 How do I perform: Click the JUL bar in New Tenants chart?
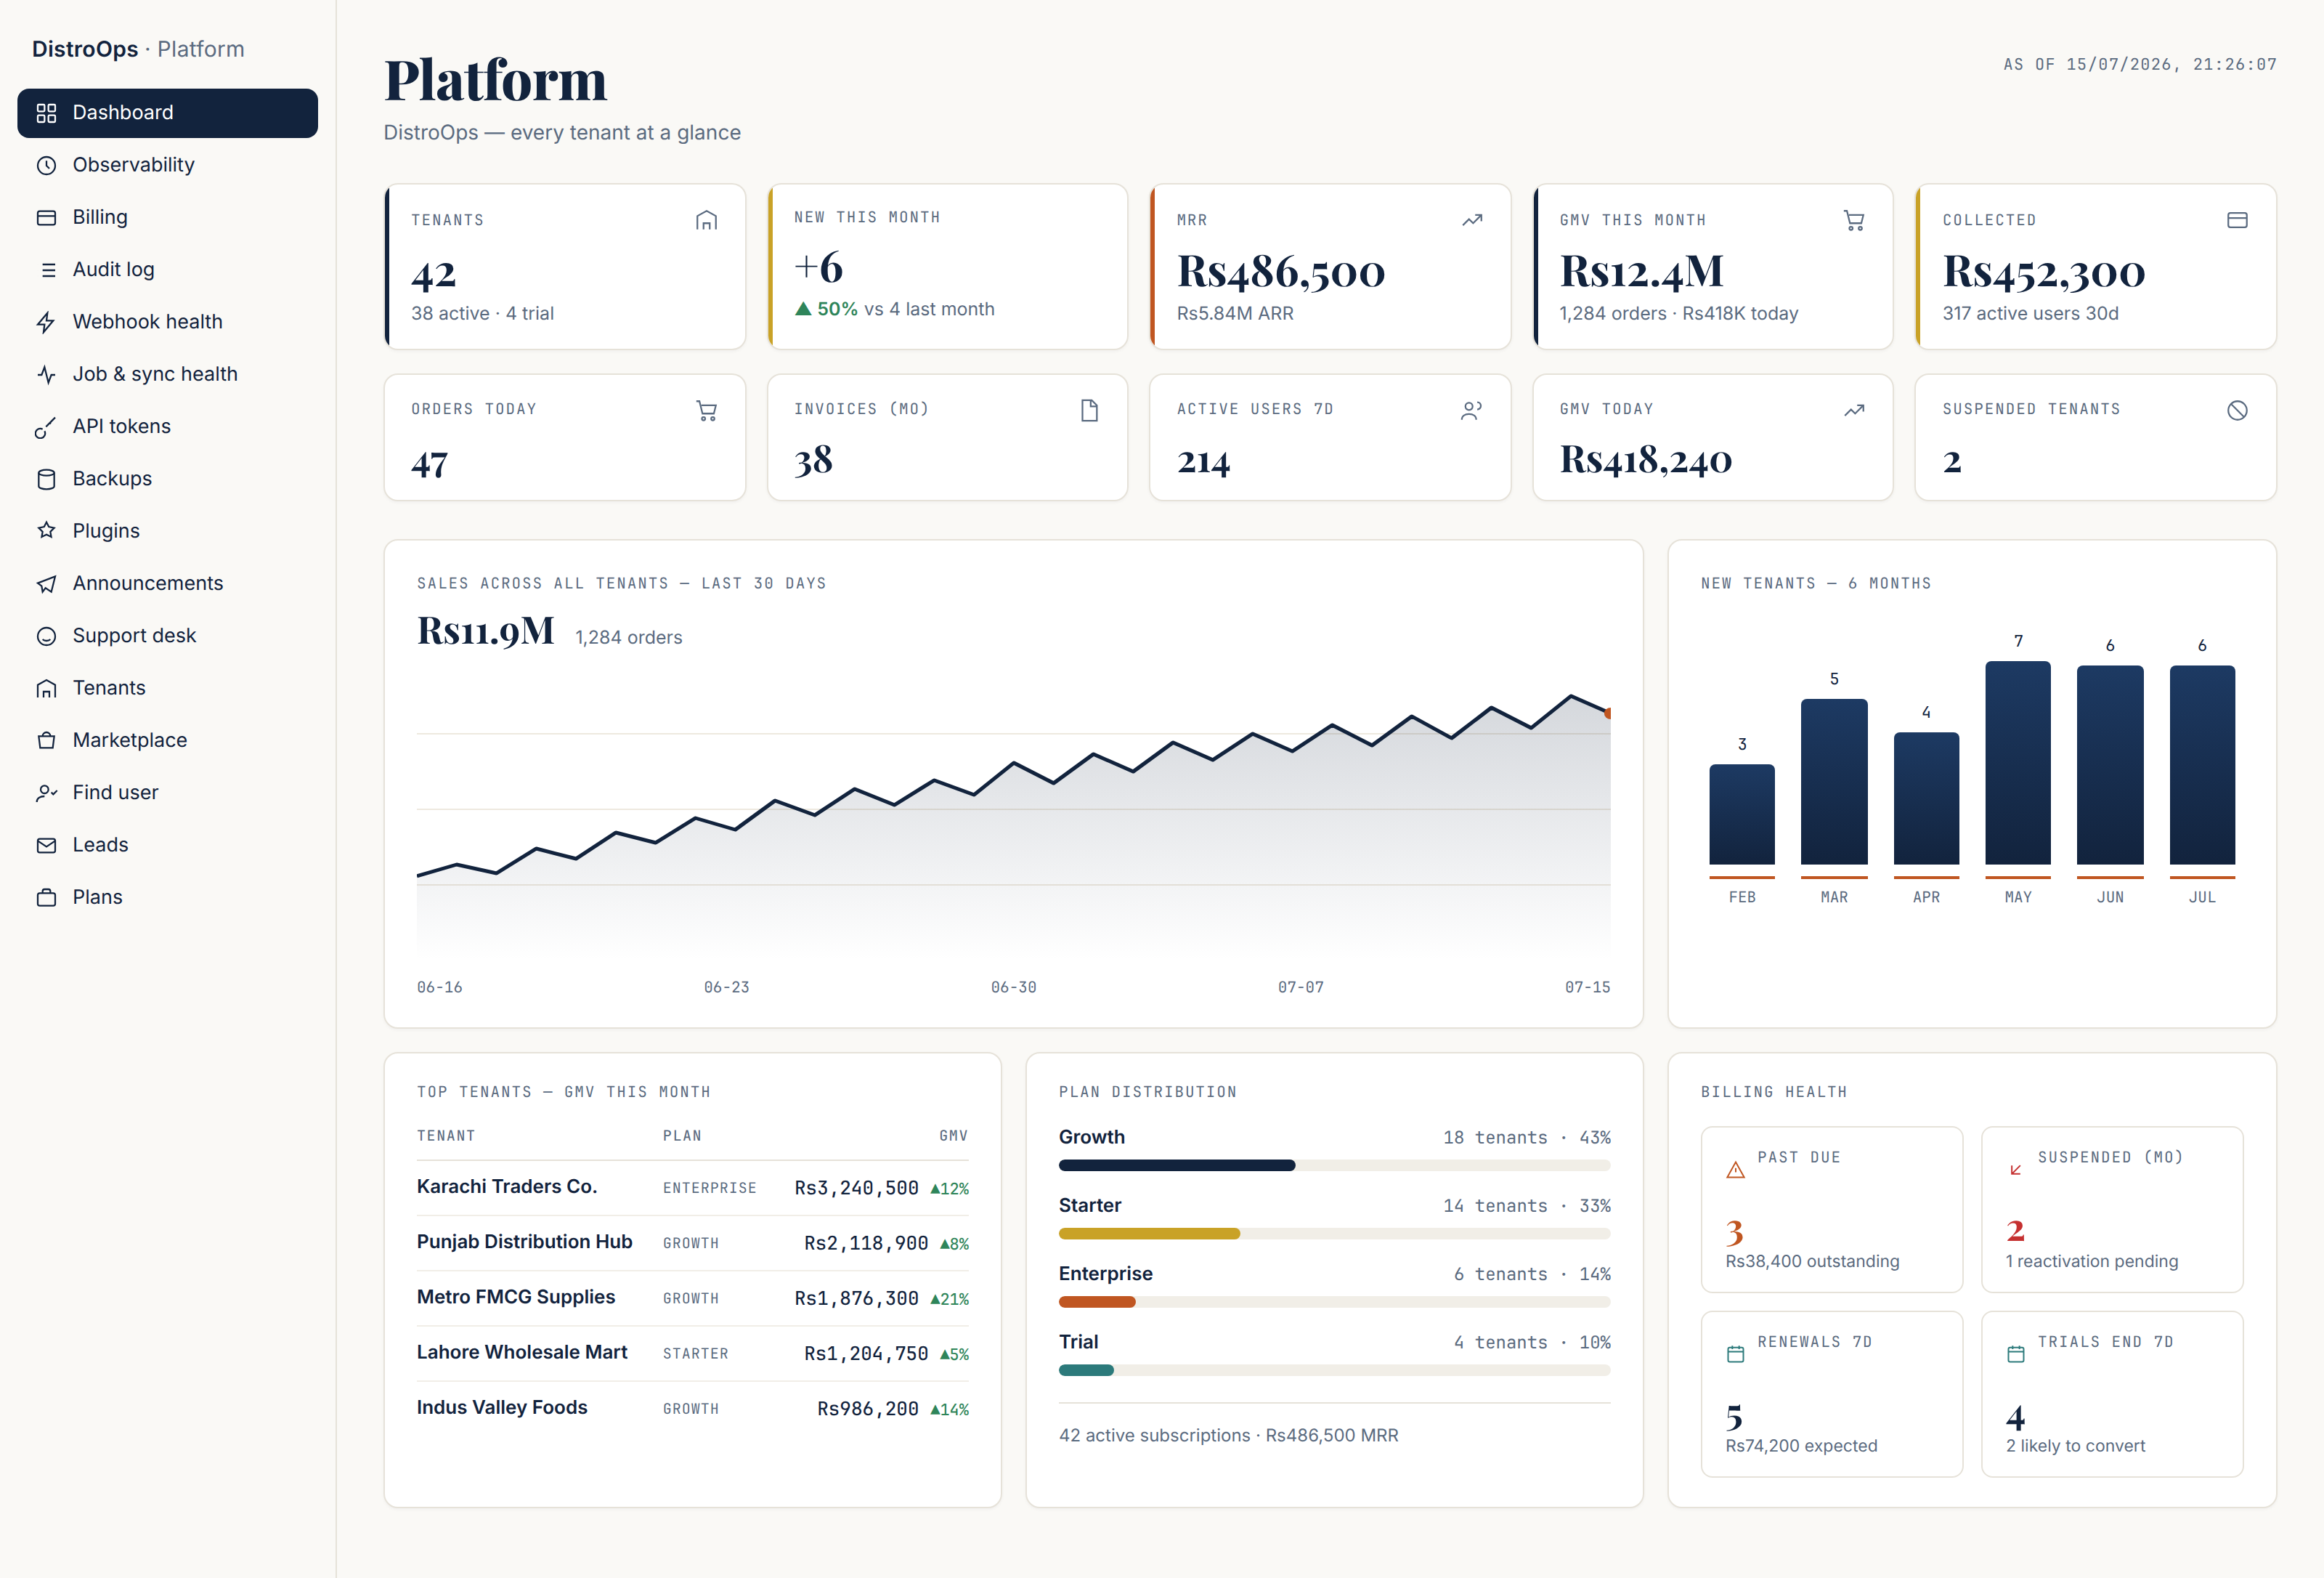[x=2202, y=764]
